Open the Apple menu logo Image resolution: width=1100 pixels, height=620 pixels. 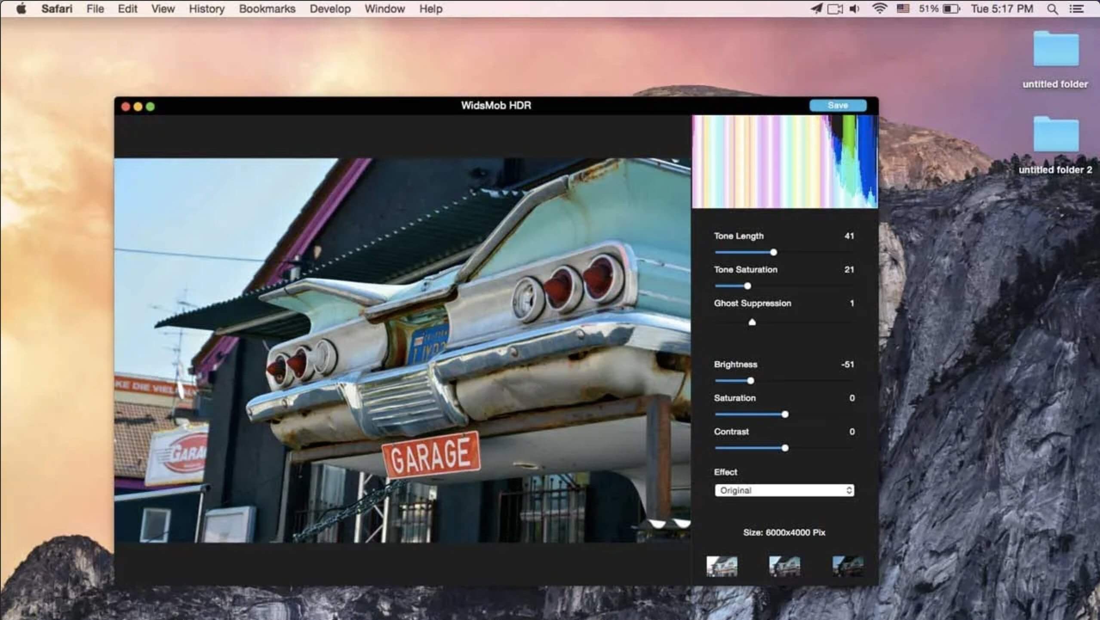[21, 9]
